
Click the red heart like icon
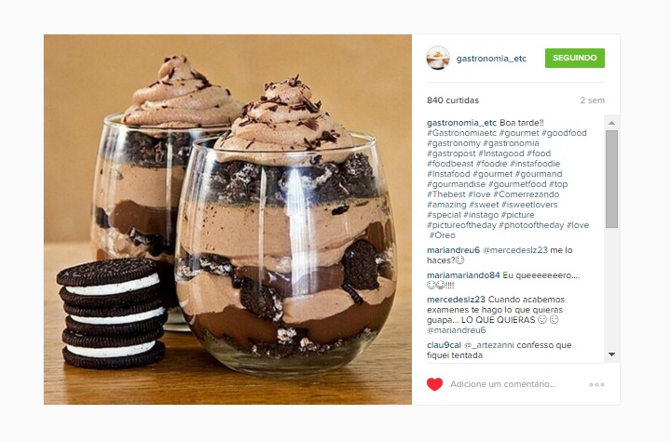(434, 384)
